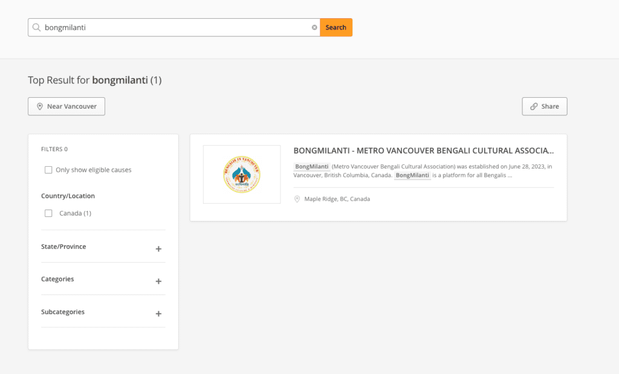Click the link icon inside the Share button

534,106
